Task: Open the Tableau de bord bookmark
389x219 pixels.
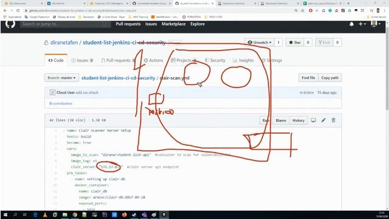Action: click(x=64, y=17)
